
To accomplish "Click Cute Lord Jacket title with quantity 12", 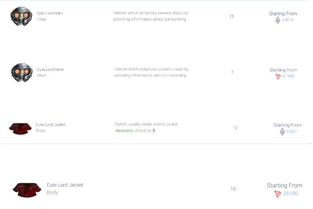I will pos(51,124).
